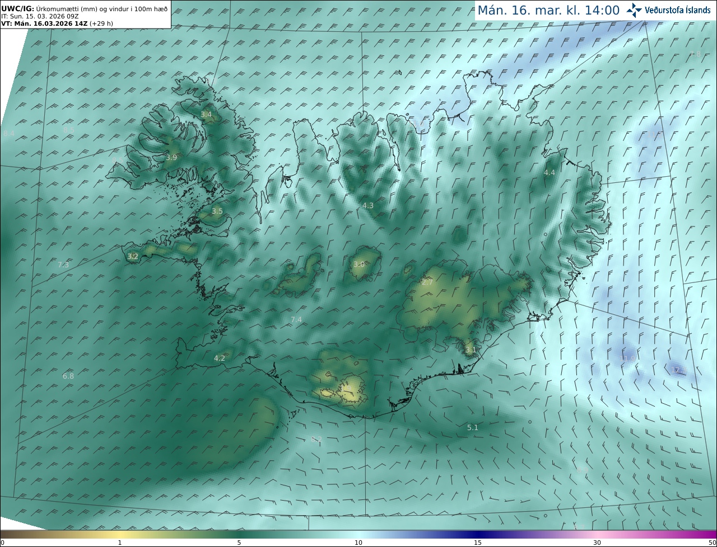Click the map value 3.1 in the southeast

click(x=471, y=350)
